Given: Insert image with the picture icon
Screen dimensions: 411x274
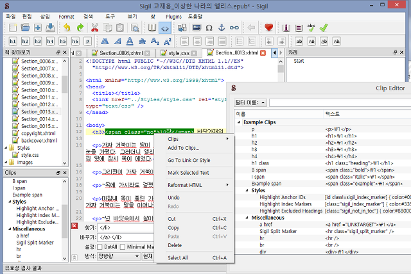Looking at the screenshot, I should tap(197, 28).
